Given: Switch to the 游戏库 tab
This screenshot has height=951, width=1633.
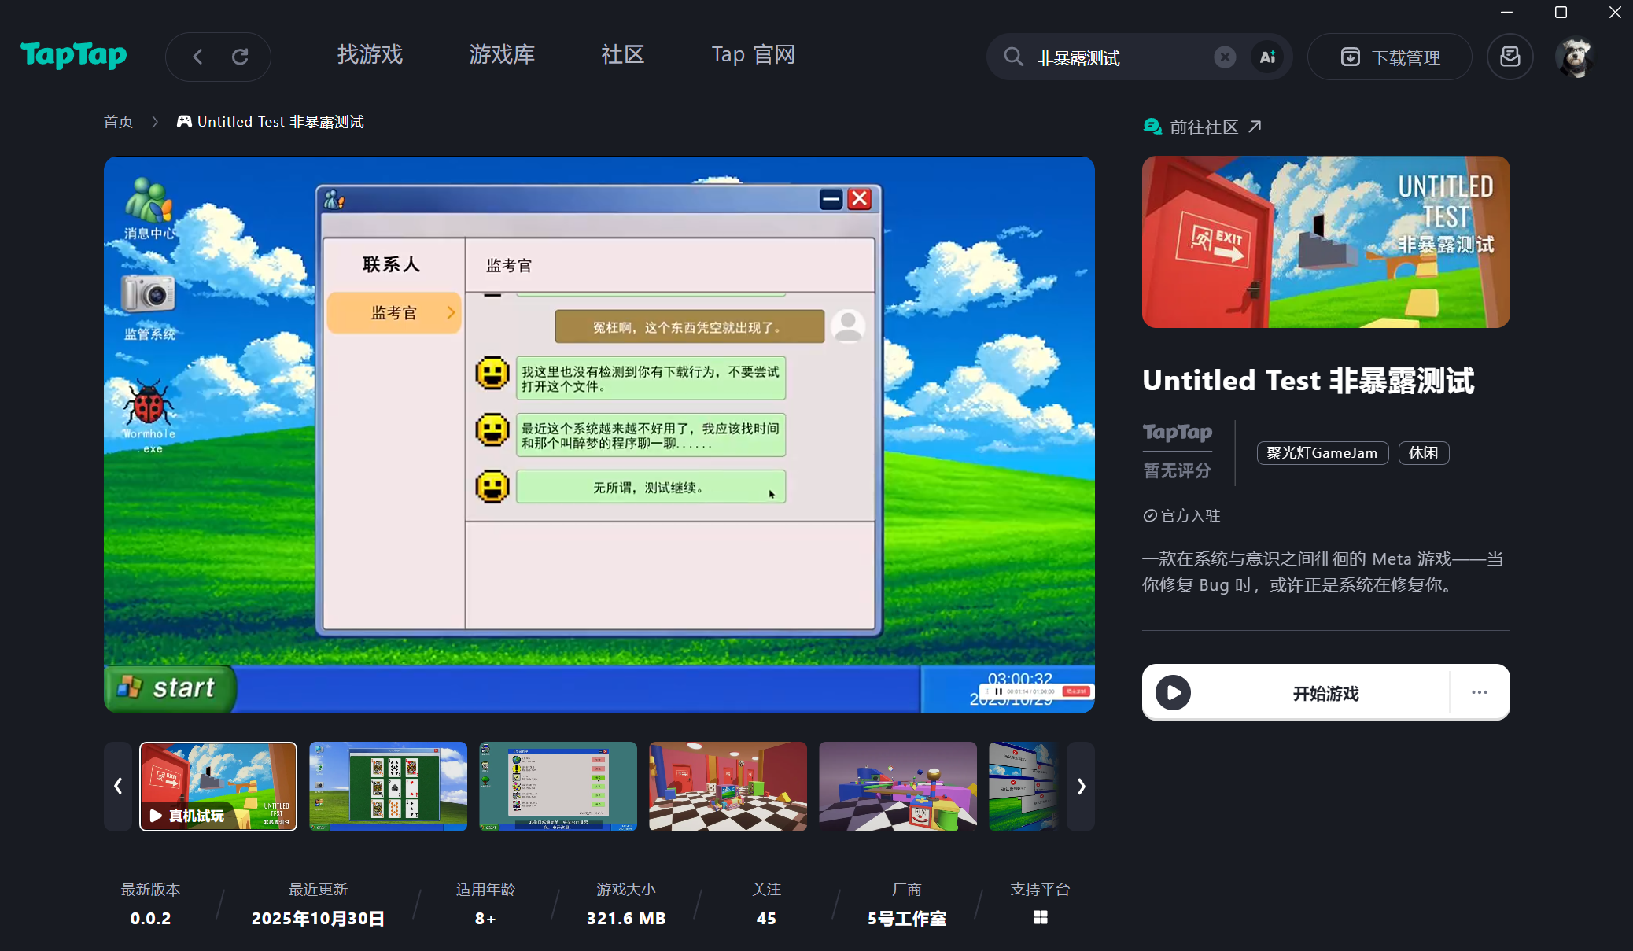Looking at the screenshot, I should [x=502, y=54].
